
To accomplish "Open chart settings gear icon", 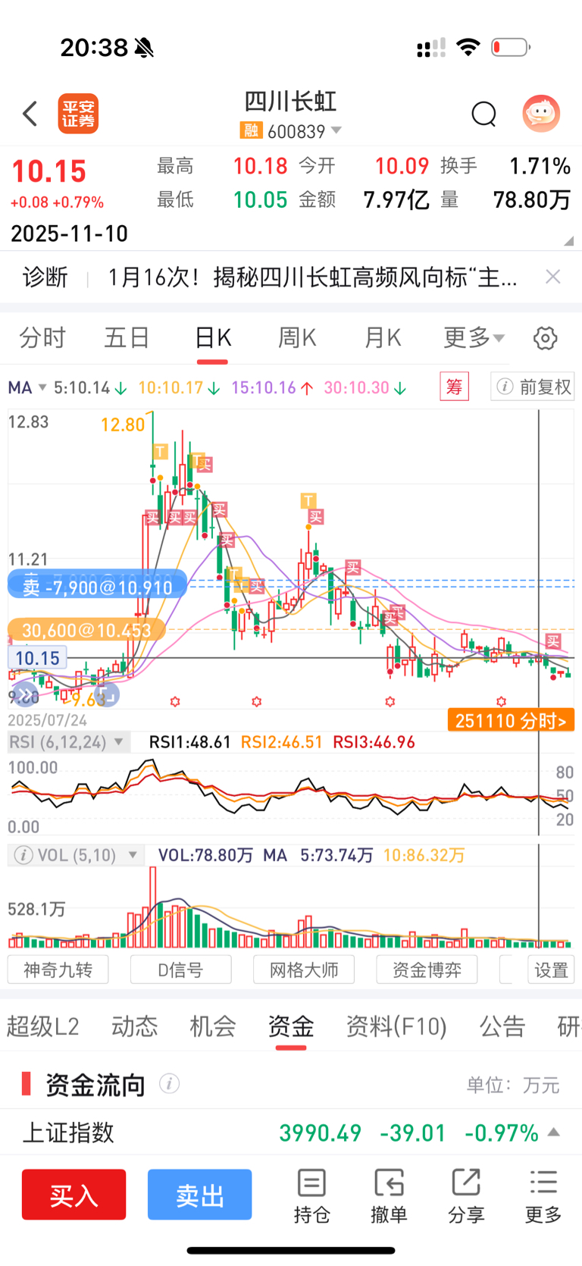I will click(545, 338).
